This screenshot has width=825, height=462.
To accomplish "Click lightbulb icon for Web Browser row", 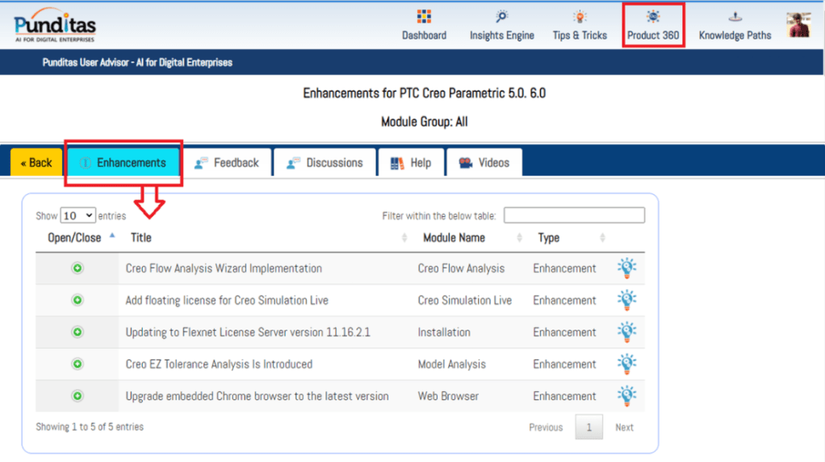I will pos(626,396).
